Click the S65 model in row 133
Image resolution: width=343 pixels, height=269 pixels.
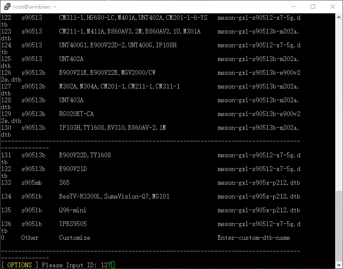tap(64, 183)
